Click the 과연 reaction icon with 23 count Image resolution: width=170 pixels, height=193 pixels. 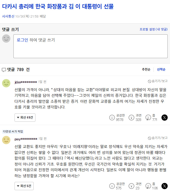131,186
